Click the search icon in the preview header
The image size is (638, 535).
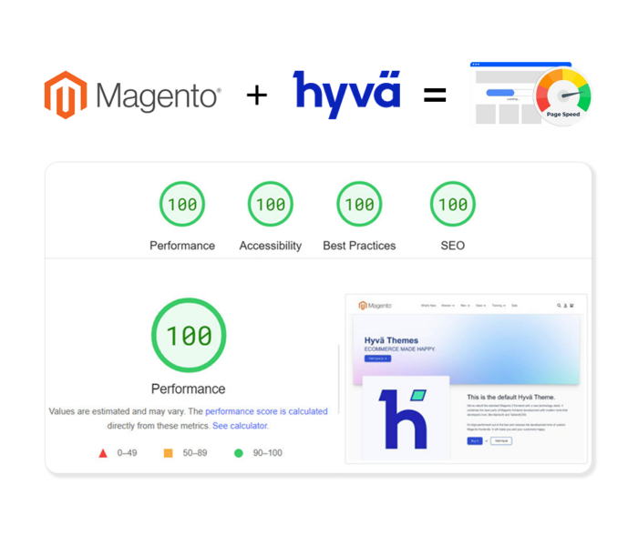[559, 306]
